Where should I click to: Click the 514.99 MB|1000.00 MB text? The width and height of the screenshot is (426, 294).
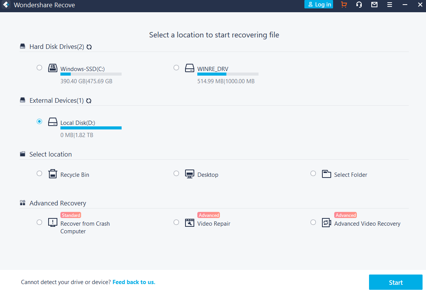(226, 81)
